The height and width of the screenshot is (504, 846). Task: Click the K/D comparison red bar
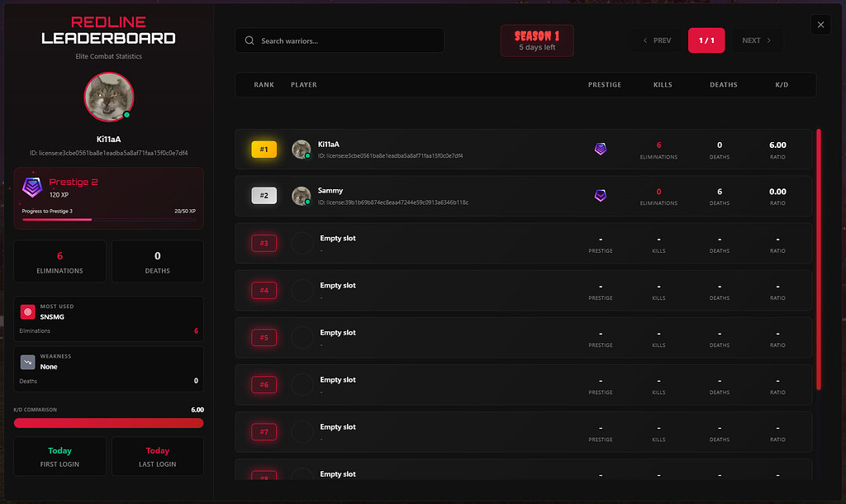point(108,423)
